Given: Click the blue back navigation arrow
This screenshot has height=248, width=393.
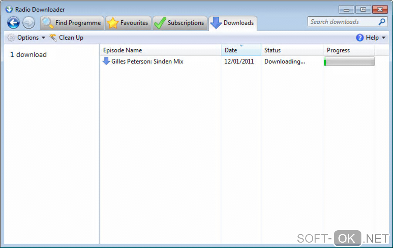Looking at the screenshot, I should [13, 23].
